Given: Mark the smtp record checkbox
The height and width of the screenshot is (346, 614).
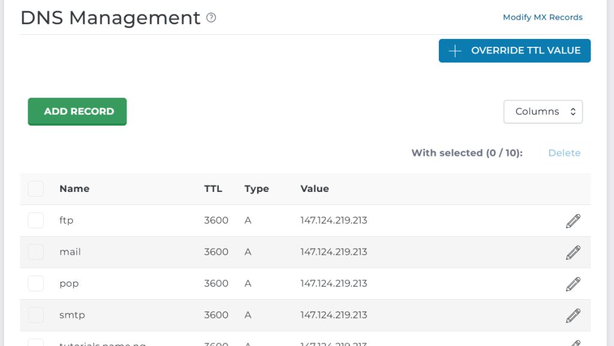Looking at the screenshot, I should point(36,315).
